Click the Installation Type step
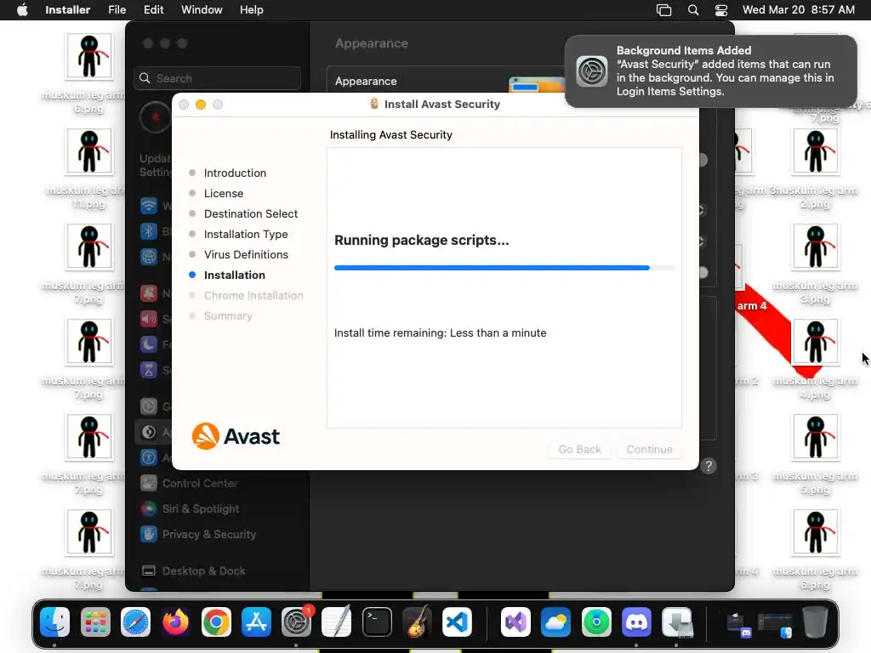 pos(246,235)
